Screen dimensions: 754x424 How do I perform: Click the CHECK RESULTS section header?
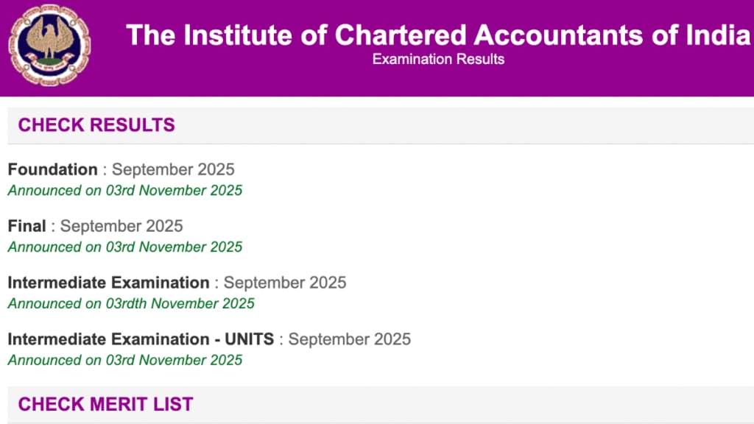[x=96, y=124]
